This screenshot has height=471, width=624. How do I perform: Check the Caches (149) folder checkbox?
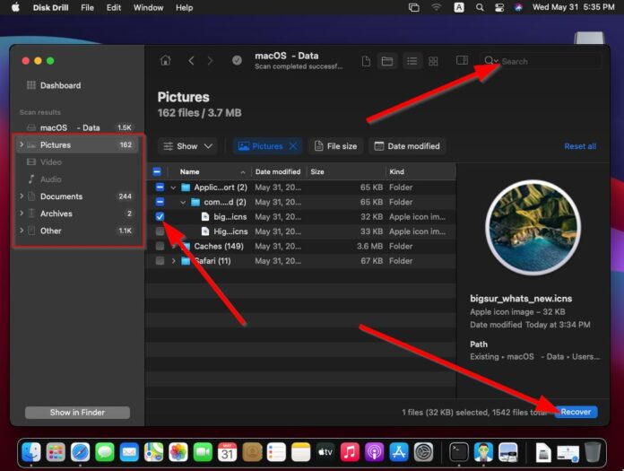(x=160, y=246)
